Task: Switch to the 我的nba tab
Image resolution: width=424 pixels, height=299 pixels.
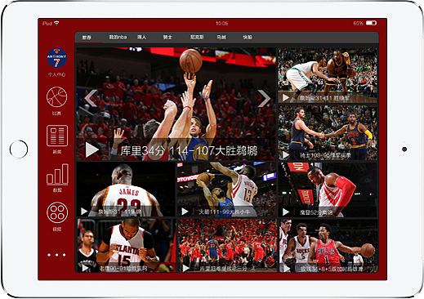Action: [118, 37]
